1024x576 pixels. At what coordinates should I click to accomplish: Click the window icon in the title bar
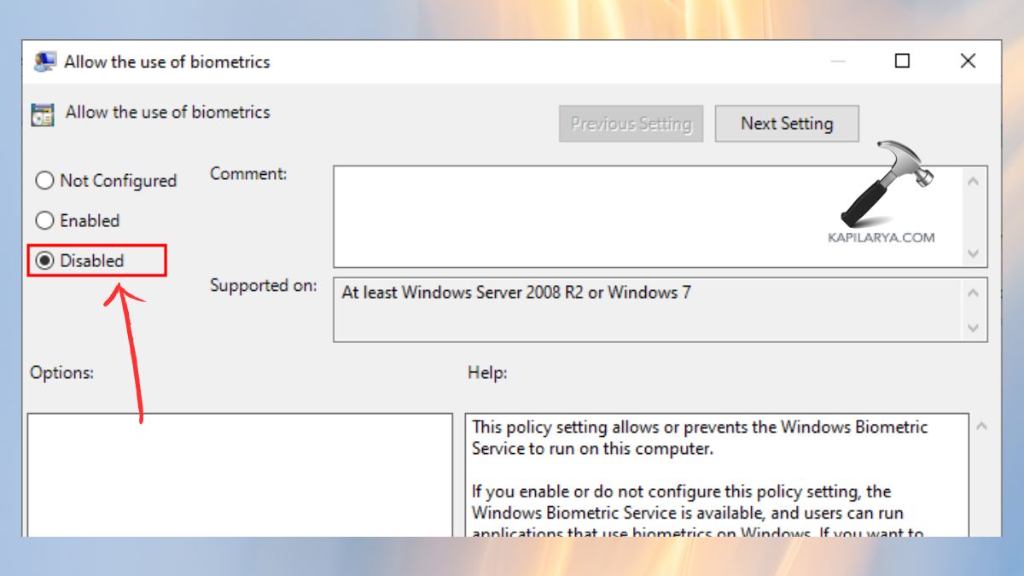point(44,62)
